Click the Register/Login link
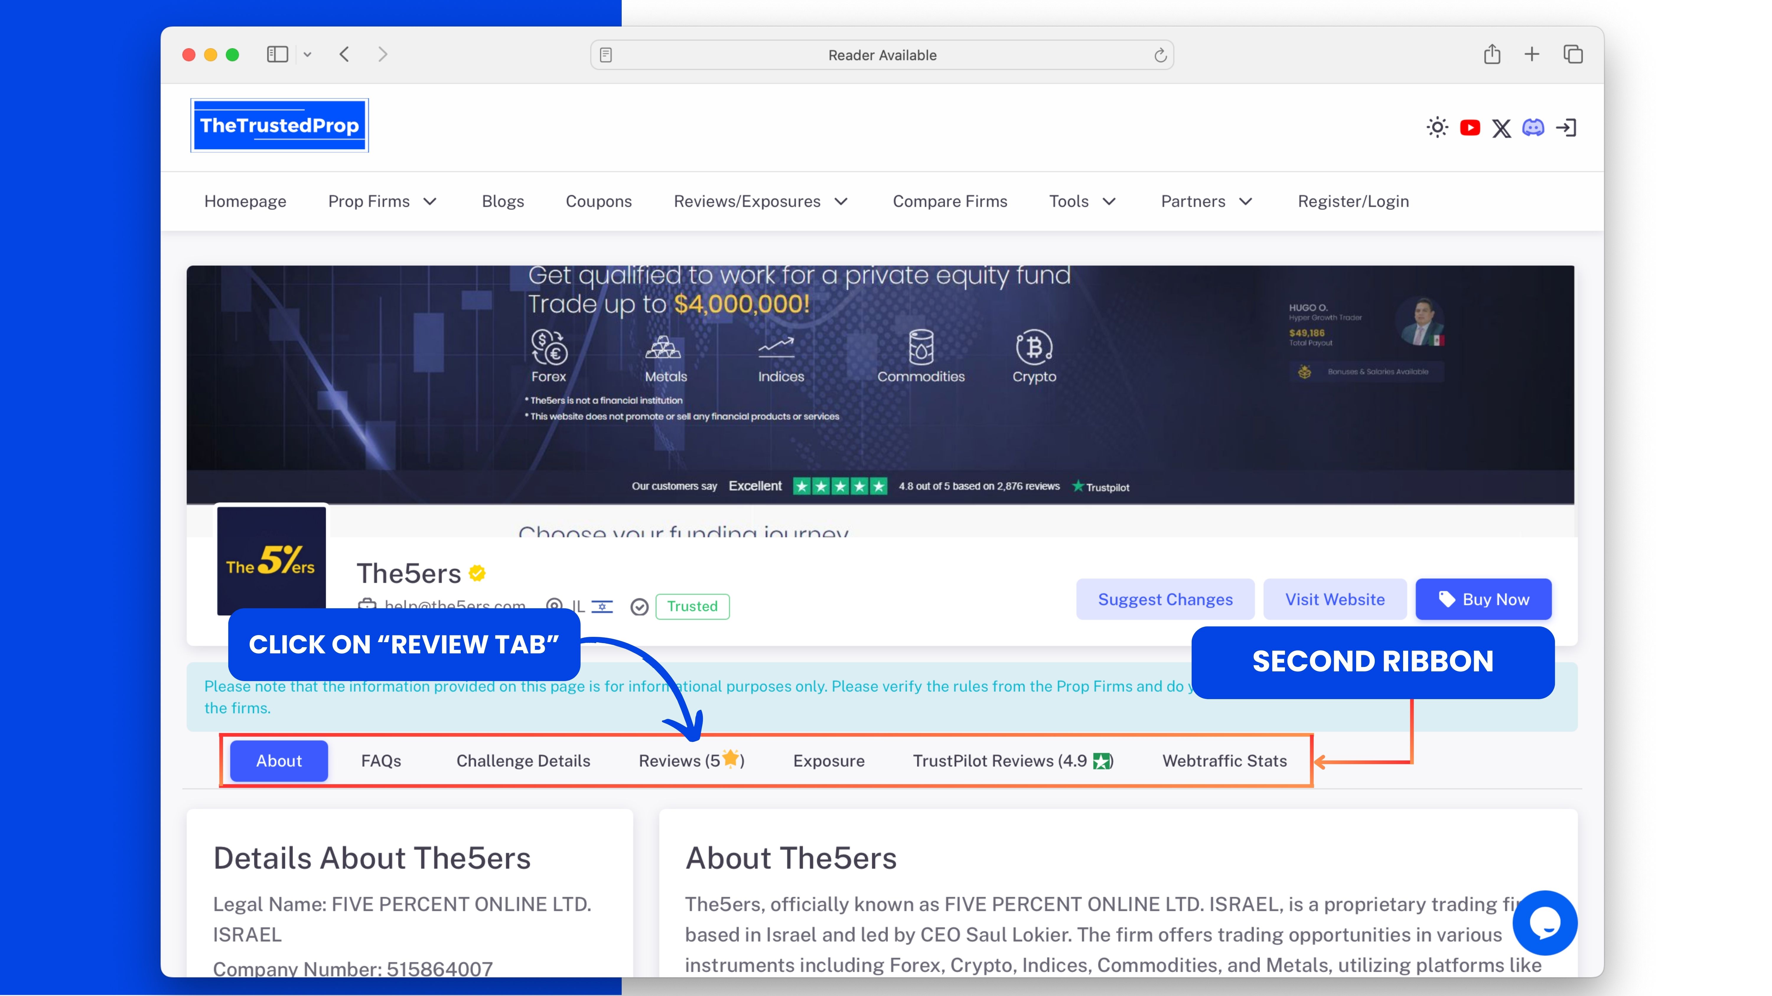Image resolution: width=1772 pixels, height=996 pixels. (1353, 201)
